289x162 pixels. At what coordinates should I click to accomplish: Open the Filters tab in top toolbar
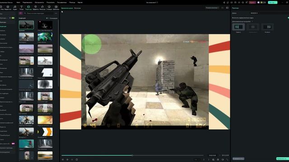[x=42, y=8]
